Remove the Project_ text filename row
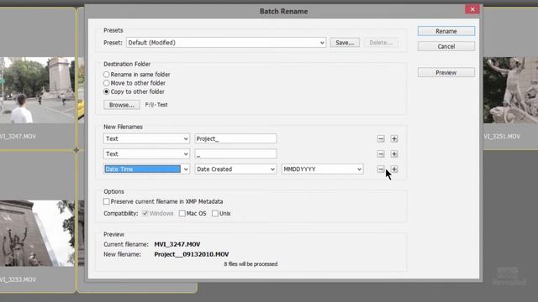The height and width of the screenshot is (302, 538). click(x=381, y=138)
